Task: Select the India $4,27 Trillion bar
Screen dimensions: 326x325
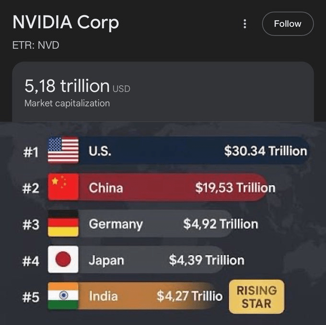Action: [149, 296]
